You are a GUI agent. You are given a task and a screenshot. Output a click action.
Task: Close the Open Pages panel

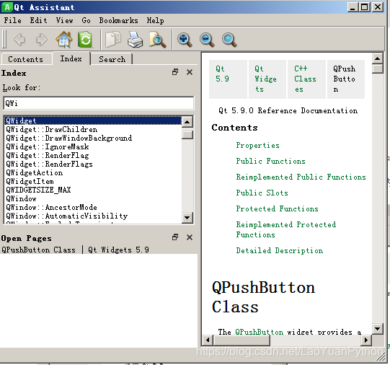pos(190,237)
